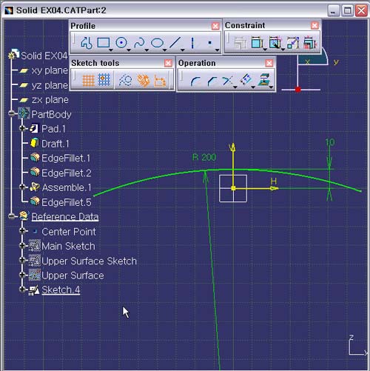Close the Constraint toolbar
The height and width of the screenshot is (371, 370).
point(314,25)
